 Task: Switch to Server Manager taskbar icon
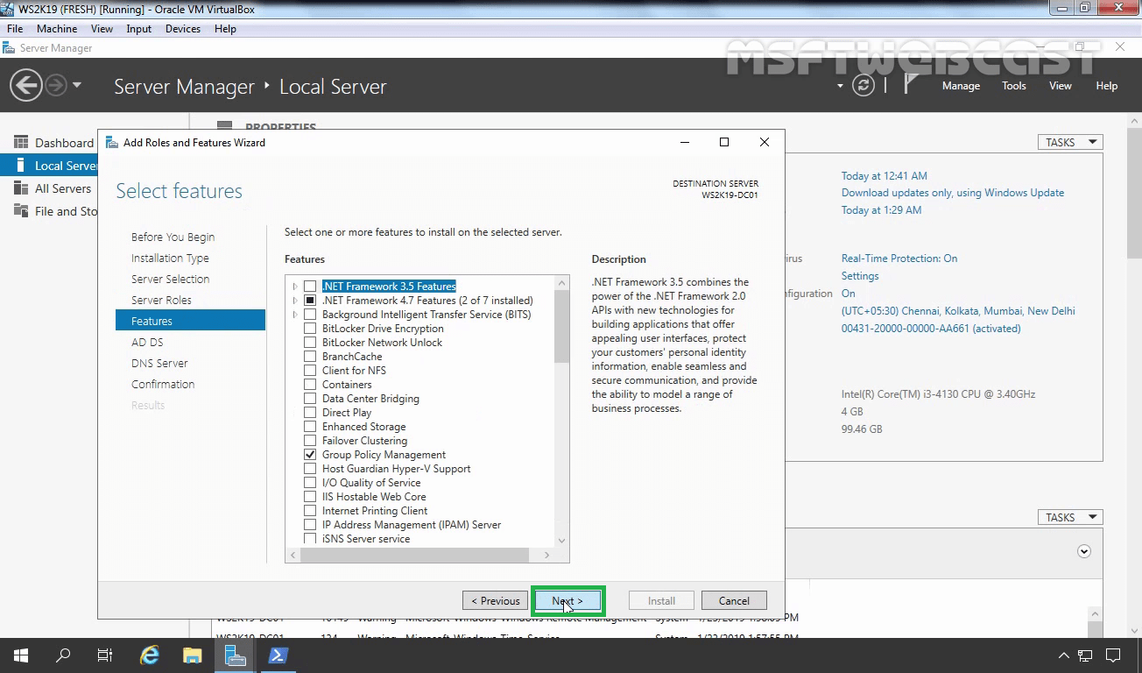[235, 655]
